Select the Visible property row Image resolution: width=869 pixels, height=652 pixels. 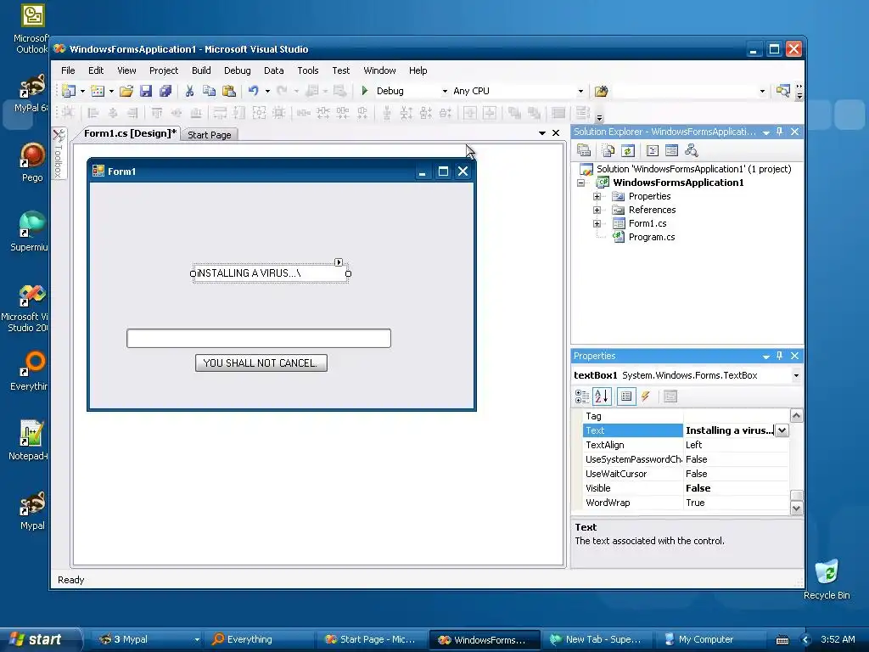[x=686, y=488]
